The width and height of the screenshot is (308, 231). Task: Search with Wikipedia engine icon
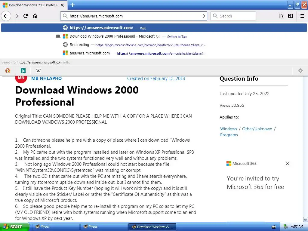pos(38,70)
